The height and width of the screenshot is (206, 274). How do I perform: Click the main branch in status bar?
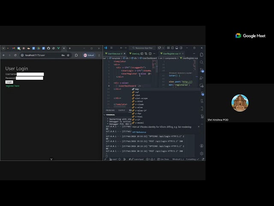113,159
